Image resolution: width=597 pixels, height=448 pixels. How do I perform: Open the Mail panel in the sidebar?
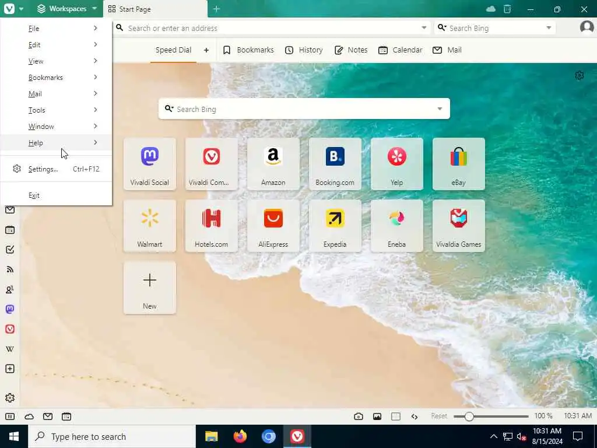pos(10,210)
